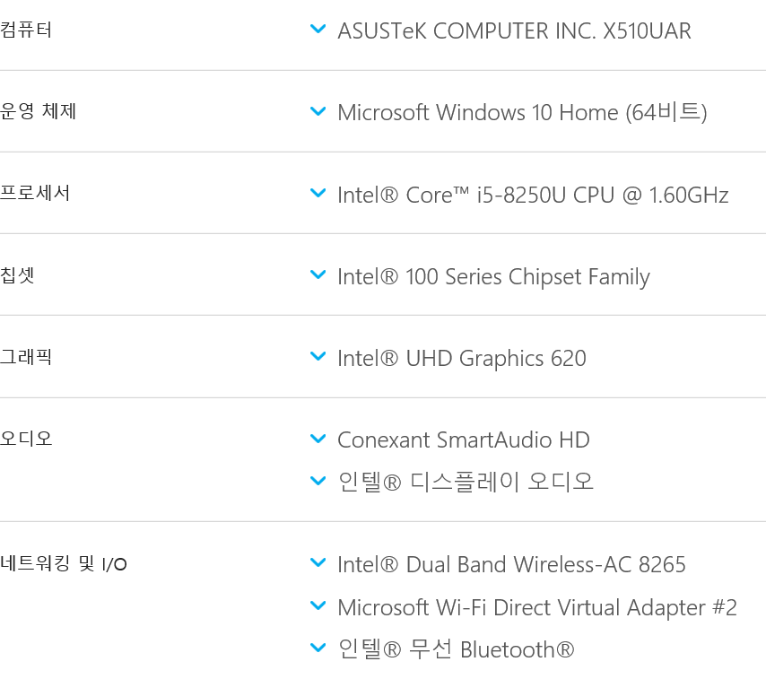766x679 pixels.
Task: Click the Intel Dual Band Wireless-AC 8265 text
Action: tap(511, 565)
